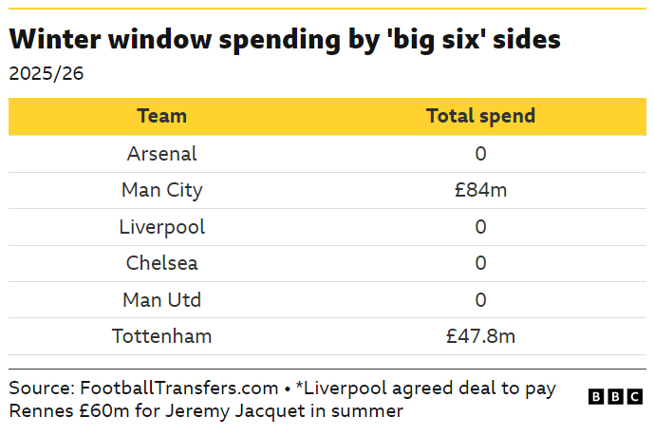Image resolution: width=654 pixels, height=436 pixels.
Task: Click Man City's £84m spend value
Action: coord(480,190)
